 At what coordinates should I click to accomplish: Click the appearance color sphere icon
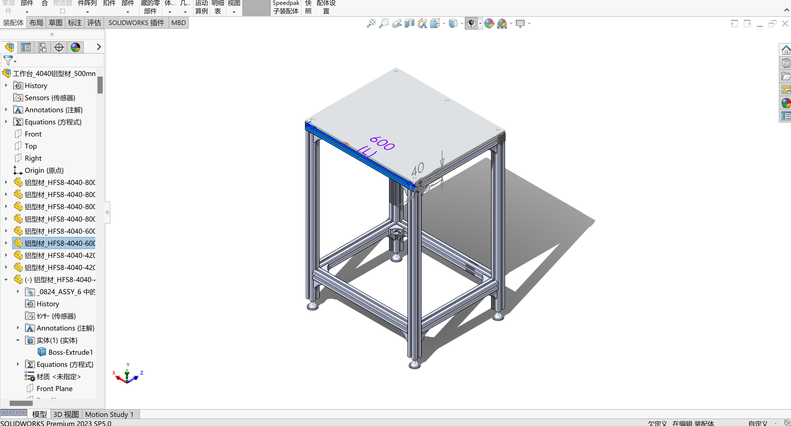pos(489,24)
